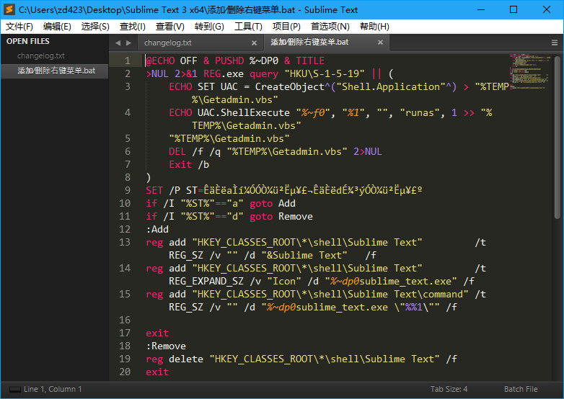Open the 查看(V) menu

[x=169, y=27]
